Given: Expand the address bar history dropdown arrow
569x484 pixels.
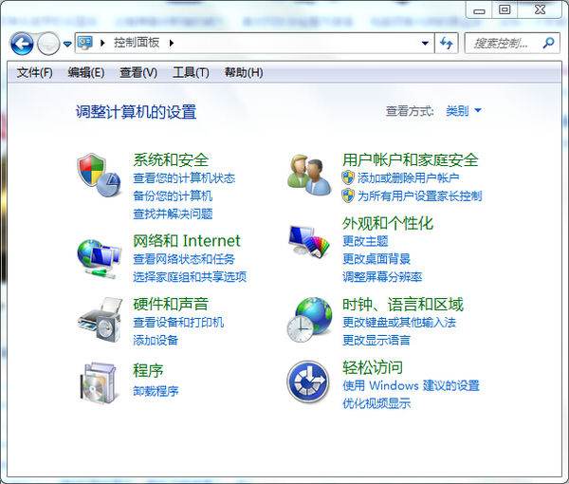Looking at the screenshot, I should point(425,44).
